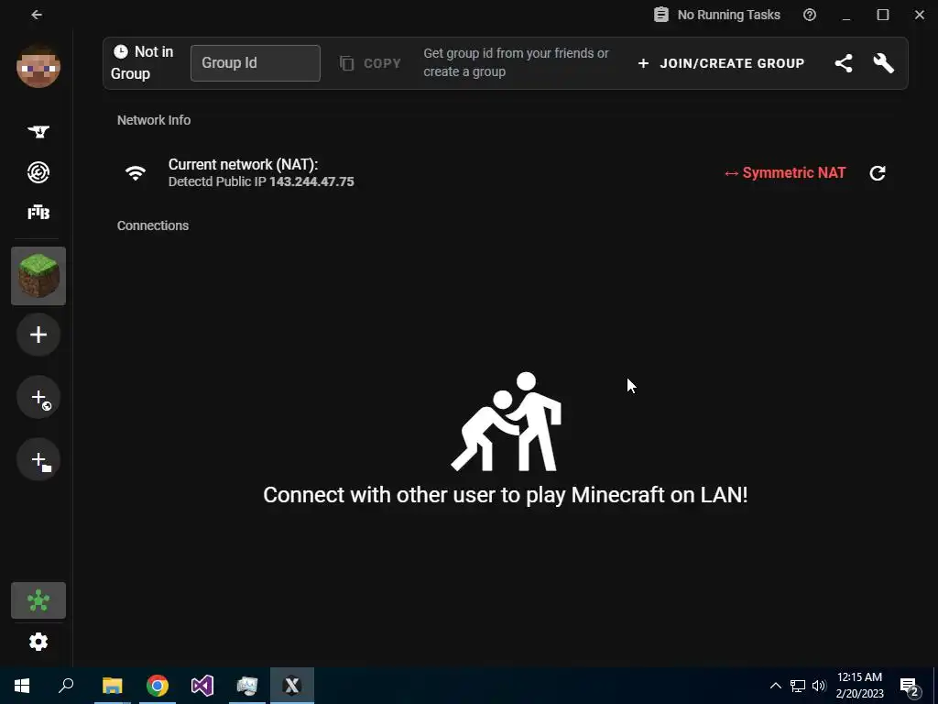938x704 pixels.
Task: Click the Not in Group status
Action: (142, 63)
